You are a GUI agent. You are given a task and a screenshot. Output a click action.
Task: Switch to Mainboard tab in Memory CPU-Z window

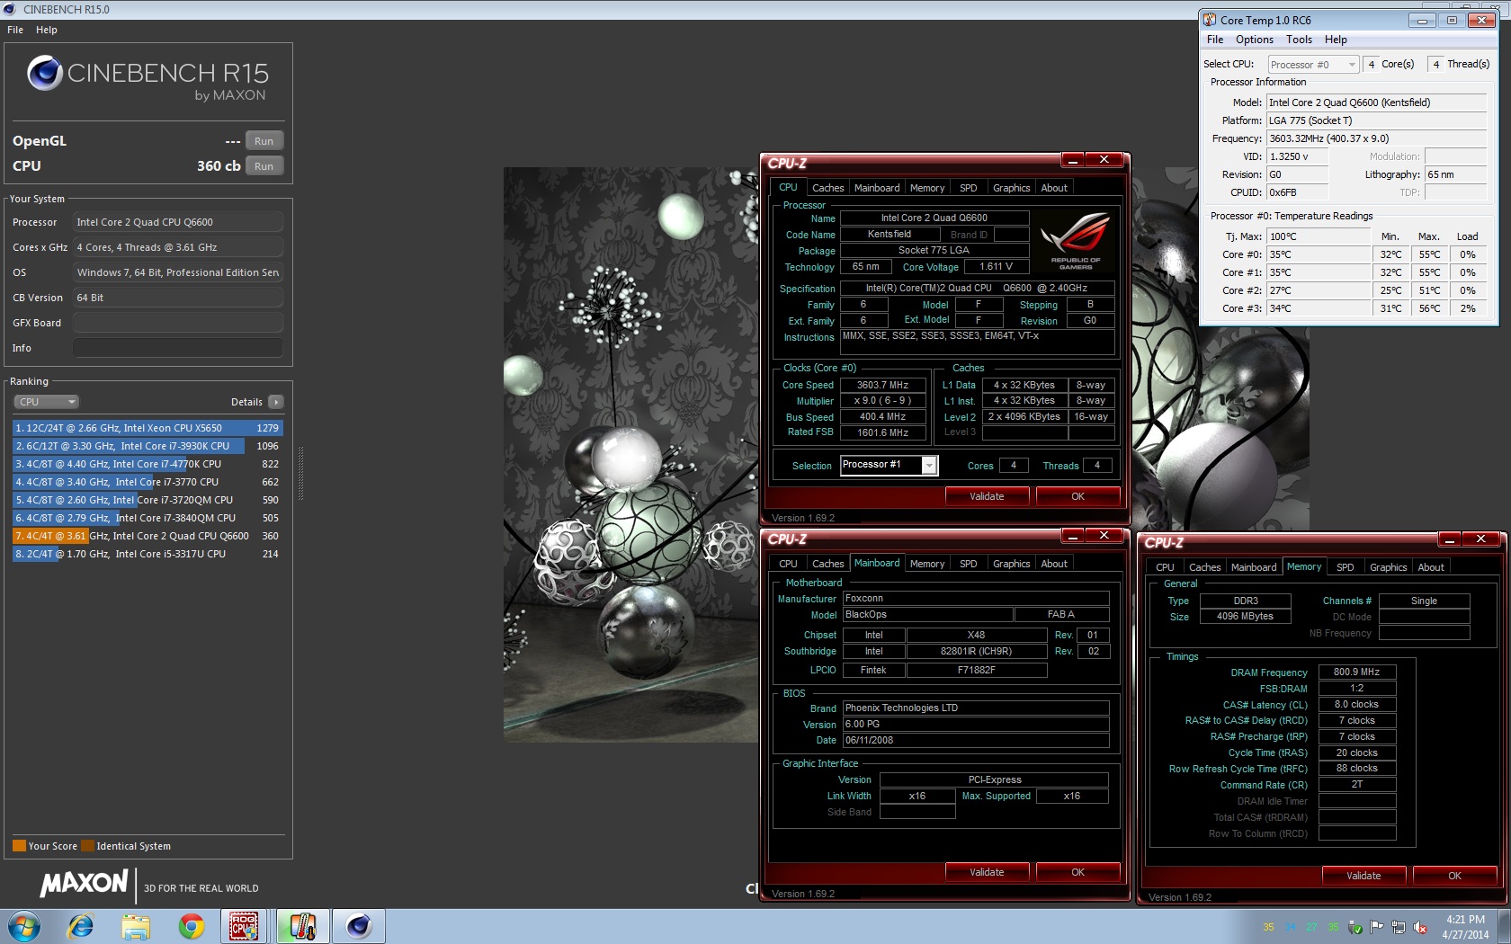[x=1254, y=567]
